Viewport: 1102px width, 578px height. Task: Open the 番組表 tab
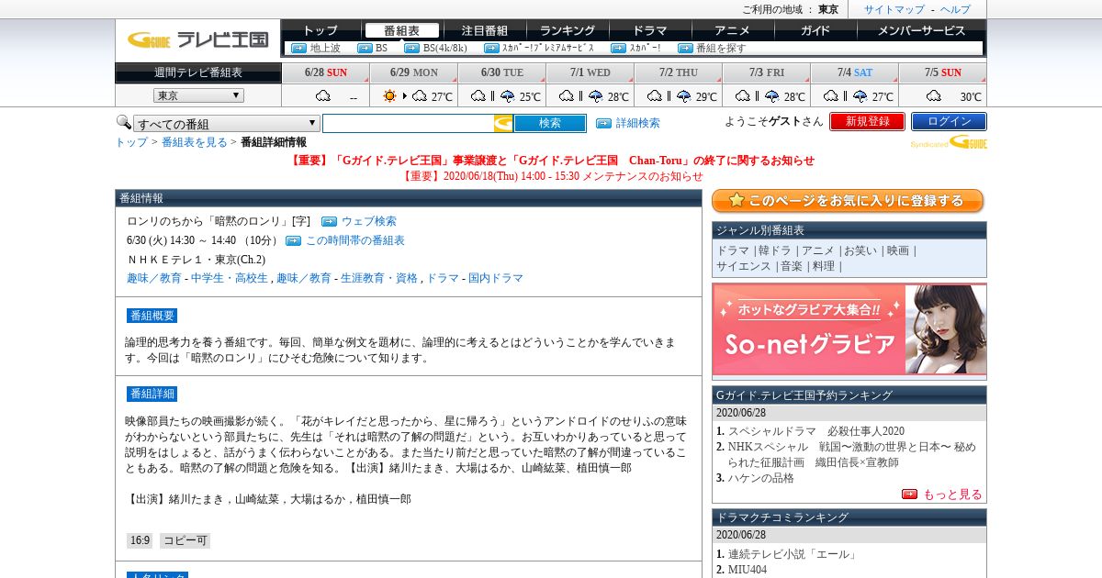[402, 30]
